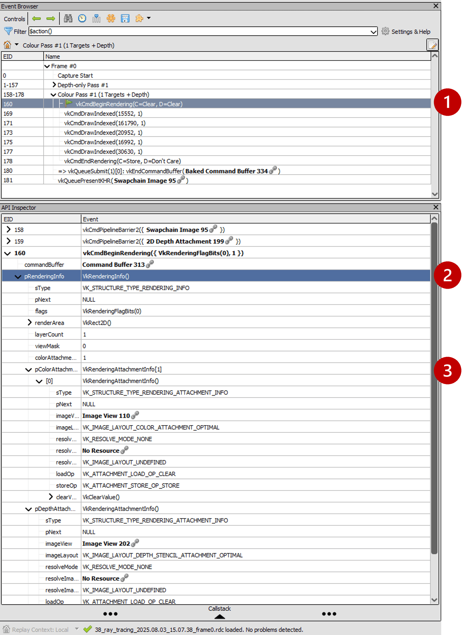Image resolution: width=465 pixels, height=635 pixels.
Task: Collapse the Colour Pass #1 tree node
Action: (x=53, y=95)
